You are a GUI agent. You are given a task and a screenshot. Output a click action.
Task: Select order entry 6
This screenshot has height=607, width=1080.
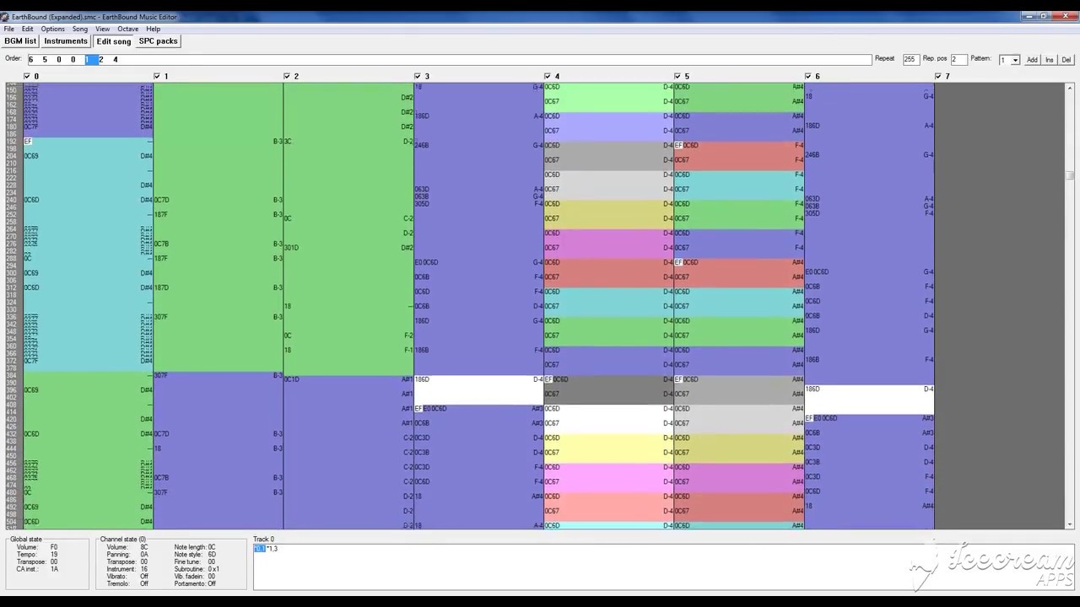point(30,60)
